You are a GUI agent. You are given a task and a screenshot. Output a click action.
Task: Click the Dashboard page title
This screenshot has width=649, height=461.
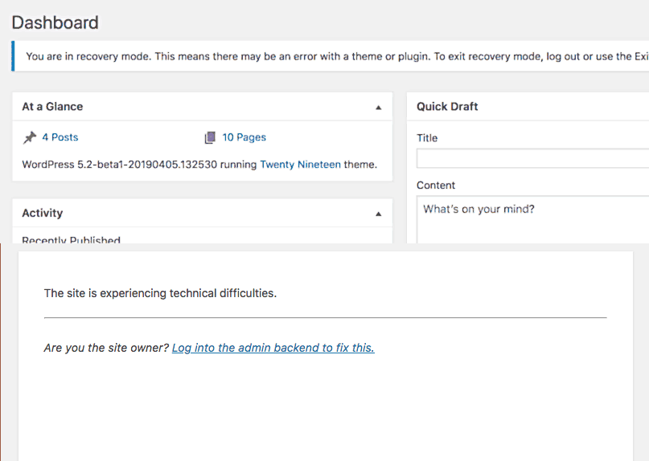(55, 22)
